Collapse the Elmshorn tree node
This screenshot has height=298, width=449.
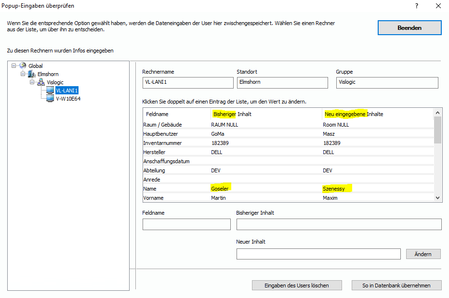point(23,74)
